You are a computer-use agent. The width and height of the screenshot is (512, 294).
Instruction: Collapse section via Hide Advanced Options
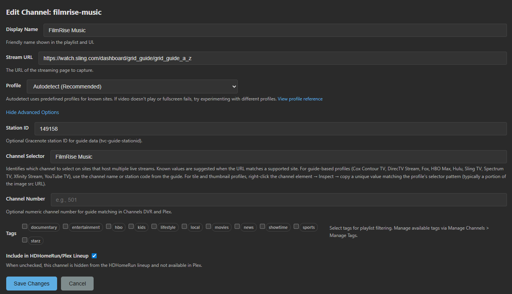click(x=33, y=112)
